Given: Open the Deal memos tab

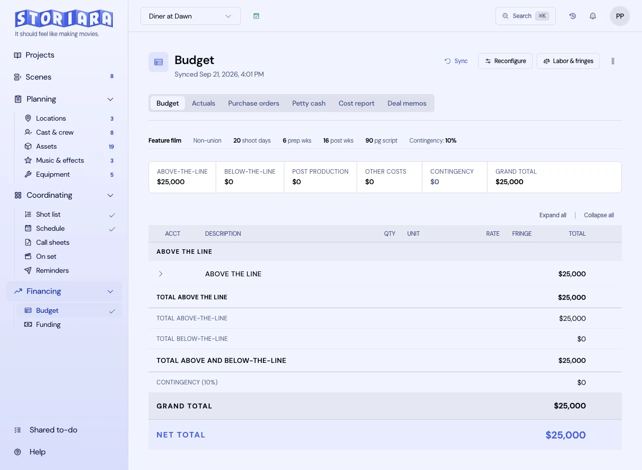Looking at the screenshot, I should tap(407, 103).
